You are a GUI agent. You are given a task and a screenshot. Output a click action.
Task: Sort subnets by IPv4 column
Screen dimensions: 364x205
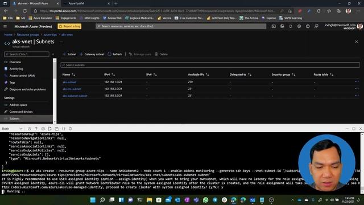pyautogui.click(x=109, y=75)
